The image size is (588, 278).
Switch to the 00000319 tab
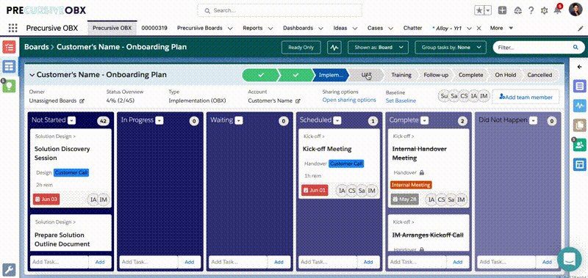[154, 28]
